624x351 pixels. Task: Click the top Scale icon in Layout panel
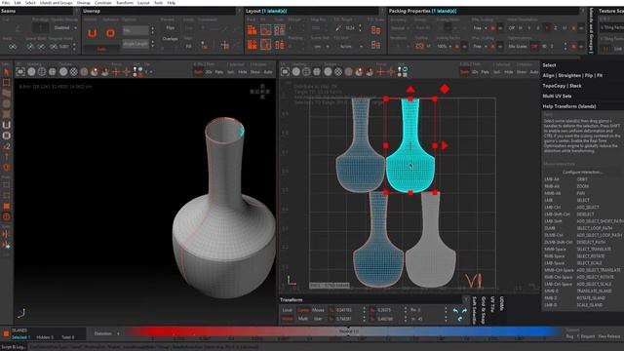(x=280, y=30)
